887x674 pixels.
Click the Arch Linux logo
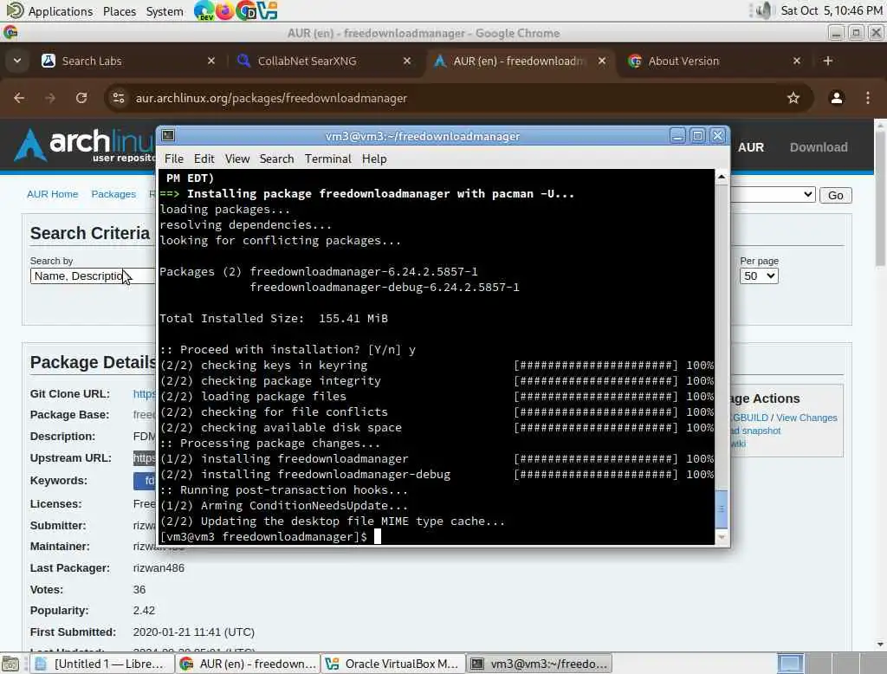(85, 145)
